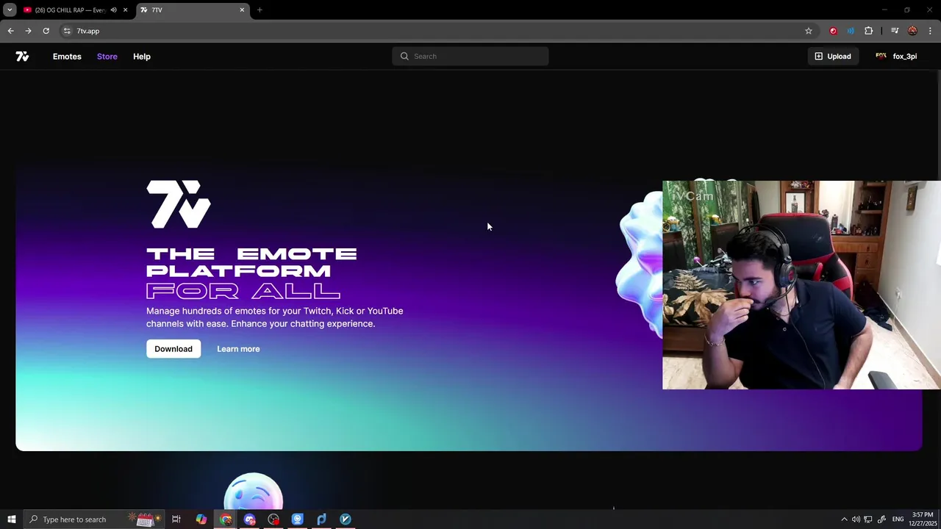Click the vCam webcam overlay
Image resolution: width=941 pixels, height=529 pixels.
point(801,285)
